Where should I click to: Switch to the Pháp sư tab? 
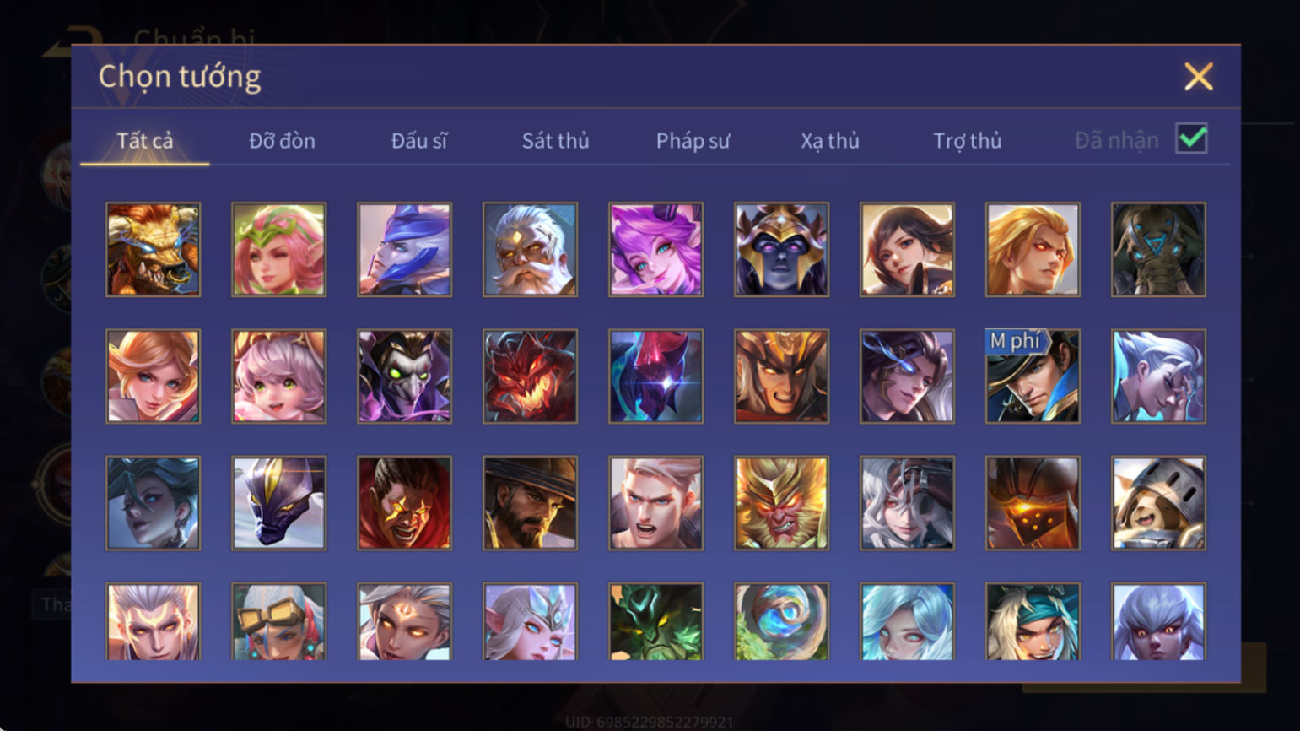tap(693, 140)
